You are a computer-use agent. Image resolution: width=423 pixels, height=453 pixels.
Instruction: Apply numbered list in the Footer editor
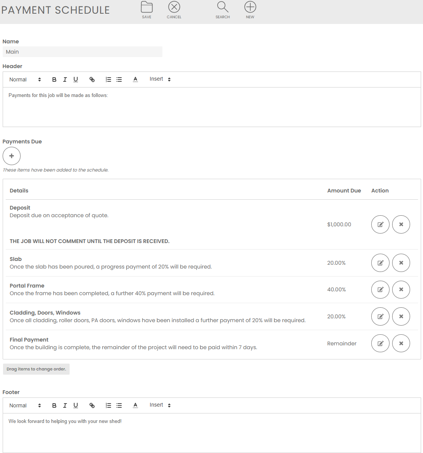click(108, 405)
